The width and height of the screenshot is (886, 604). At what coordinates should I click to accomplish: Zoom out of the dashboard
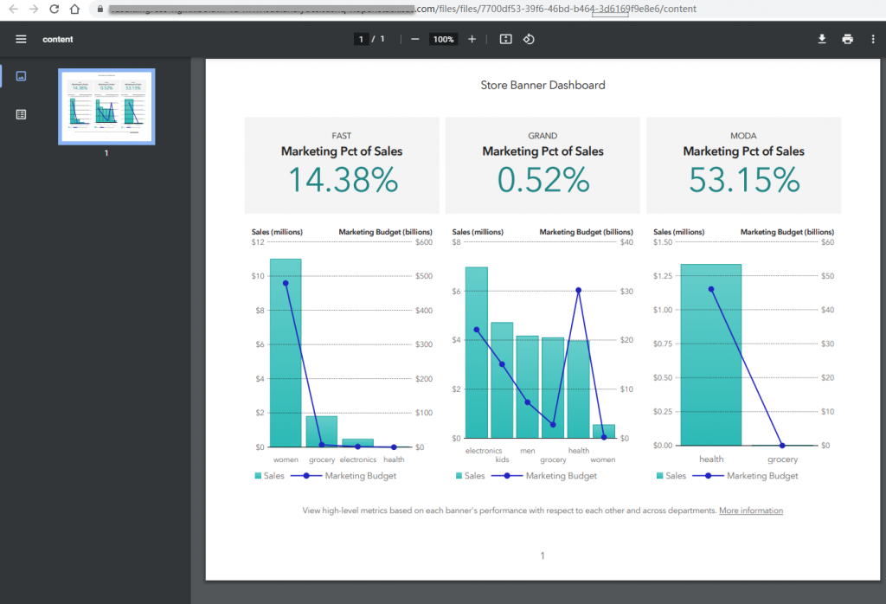click(416, 39)
